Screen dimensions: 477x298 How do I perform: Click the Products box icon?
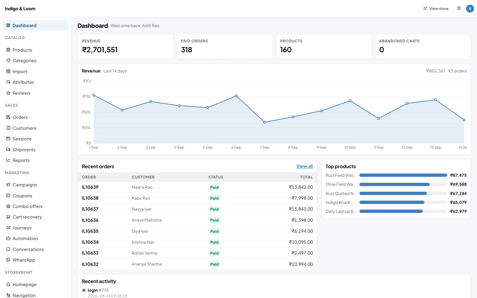(x=8, y=50)
